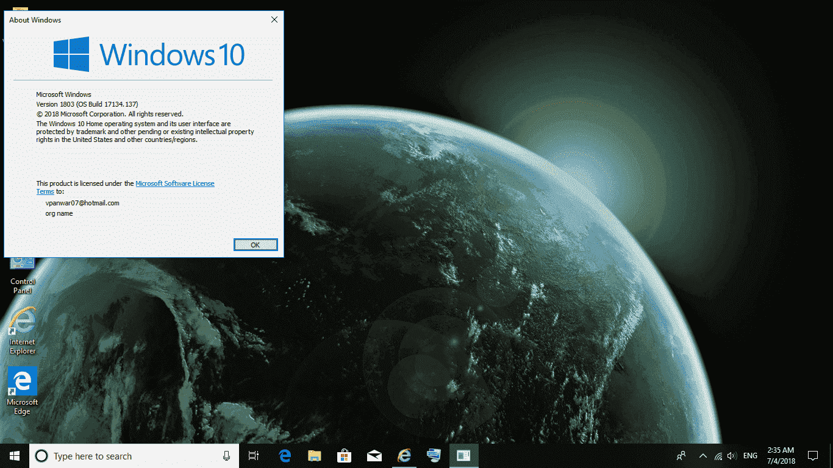Select the Microsoft Edge desktop shortcut
Viewport: 833px width, 468px height.
pyautogui.click(x=23, y=391)
